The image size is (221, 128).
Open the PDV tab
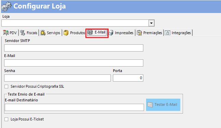pyautogui.click(x=10, y=33)
